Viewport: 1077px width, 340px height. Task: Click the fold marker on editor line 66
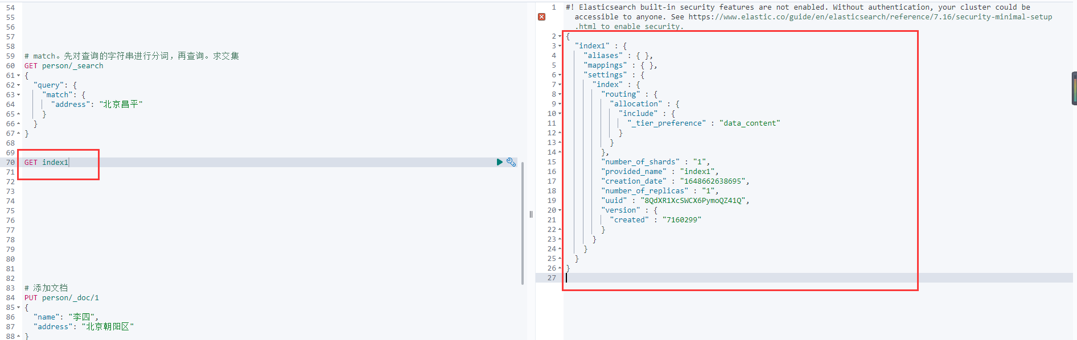pos(19,124)
